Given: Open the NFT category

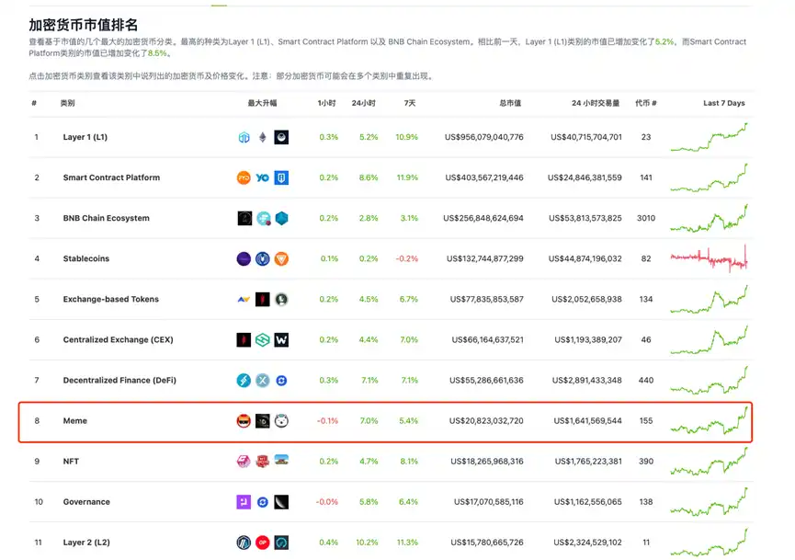Looking at the screenshot, I should pyautogui.click(x=71, y=461).
